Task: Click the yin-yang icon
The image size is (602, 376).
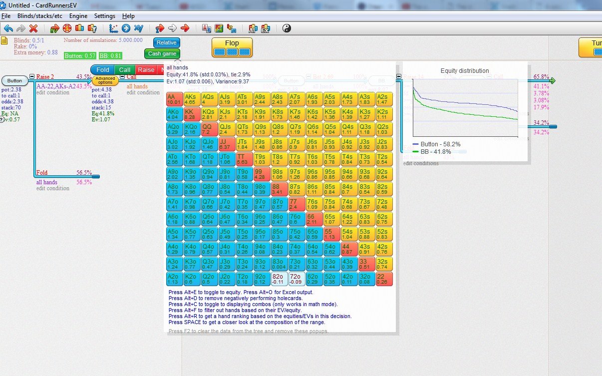Action: (287, 28)
